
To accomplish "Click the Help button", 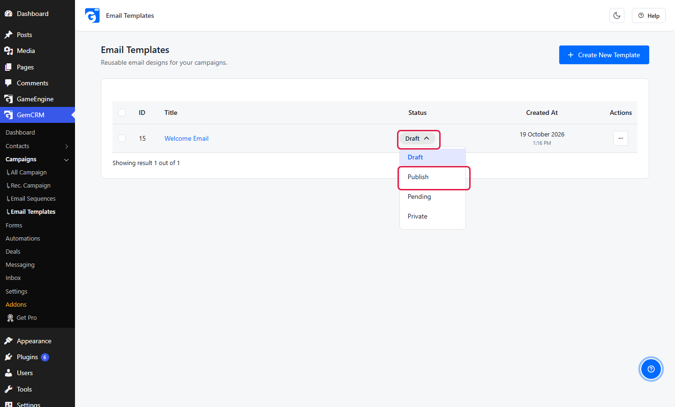I will click(649, 15).
